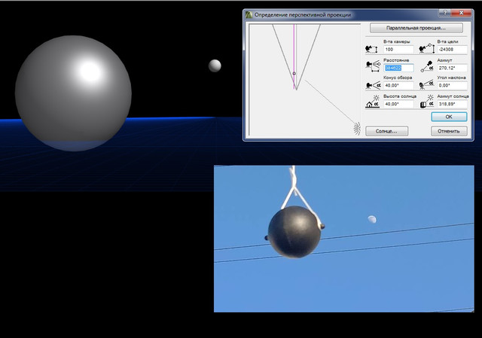Click the ArchiCAD icon in the dialog title bar
This screenshot has width=482, height=338.
point(249,15)
